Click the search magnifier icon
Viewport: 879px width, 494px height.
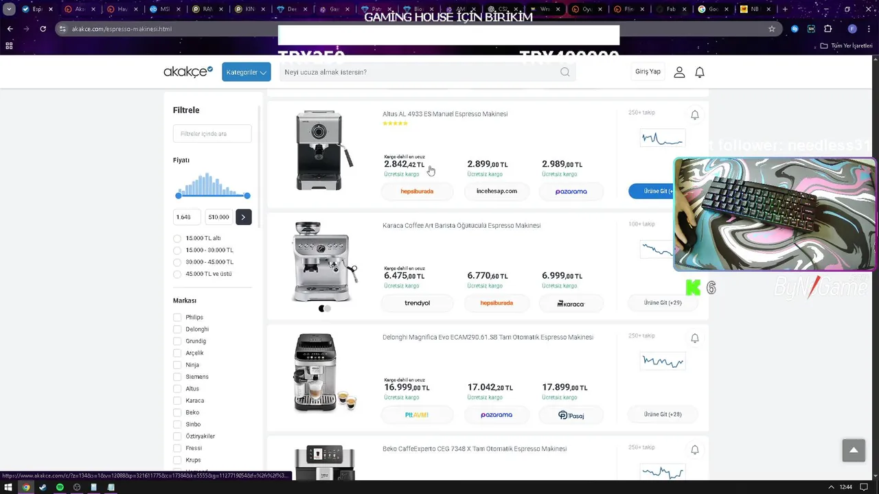point(564,72)
